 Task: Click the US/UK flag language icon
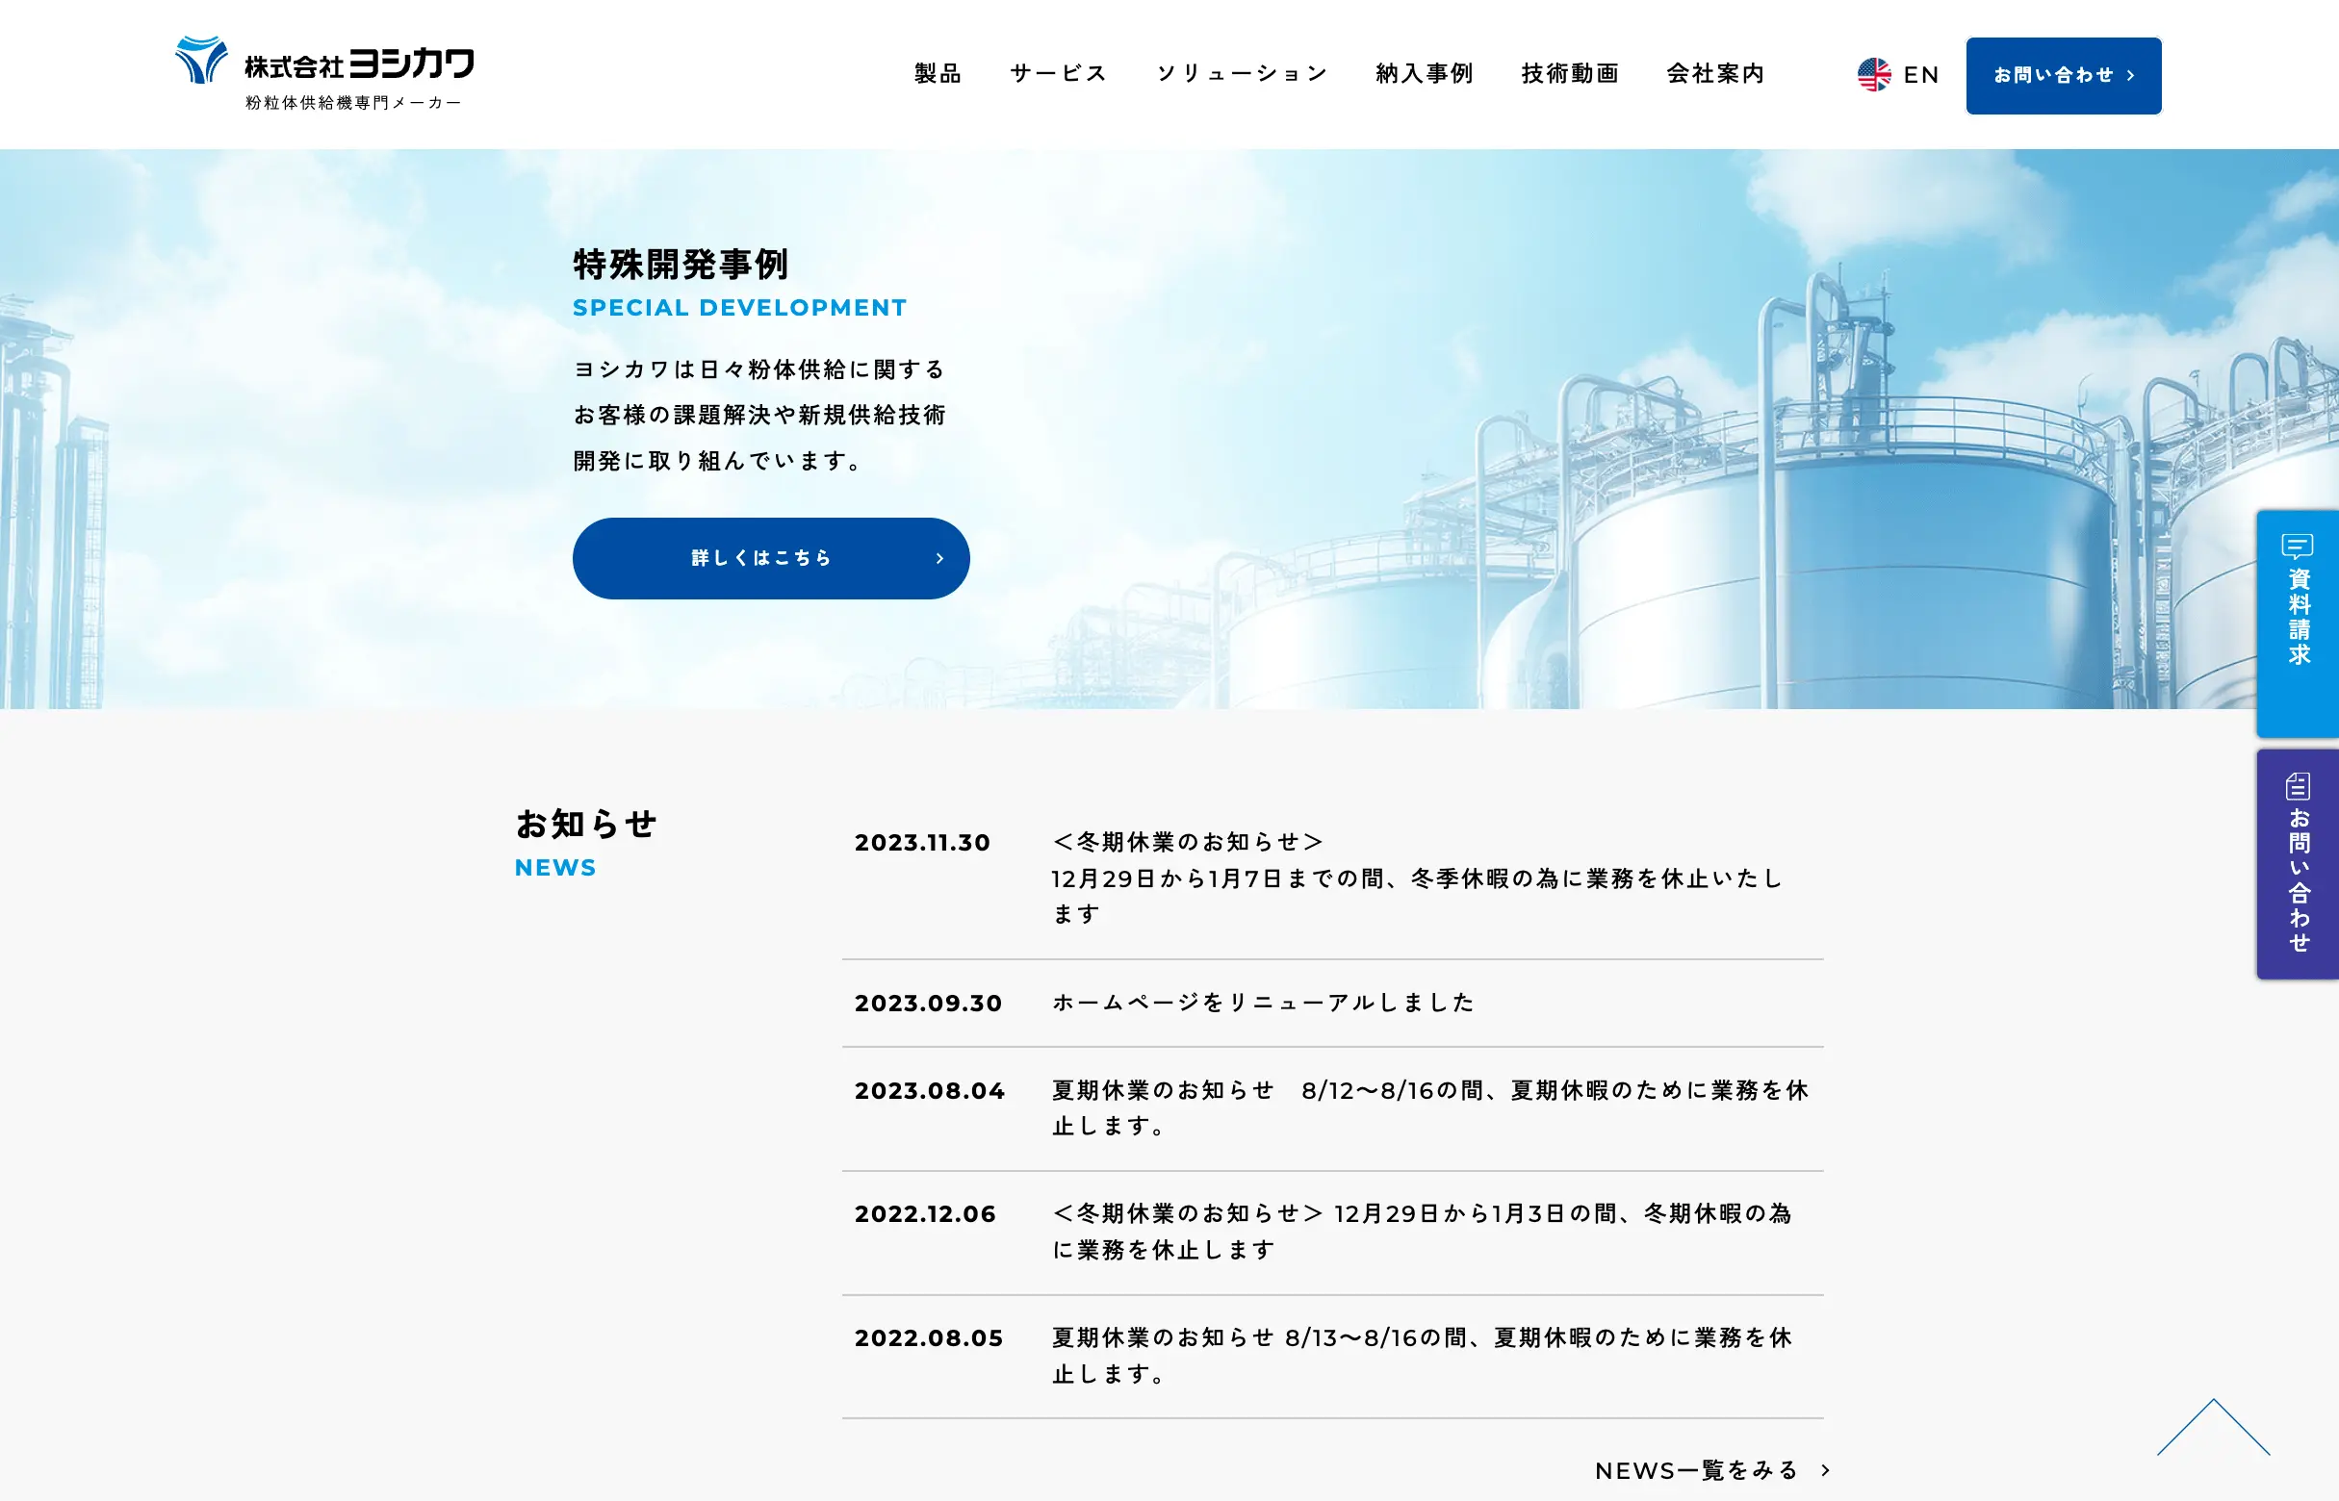click(x=1873, y=75)
